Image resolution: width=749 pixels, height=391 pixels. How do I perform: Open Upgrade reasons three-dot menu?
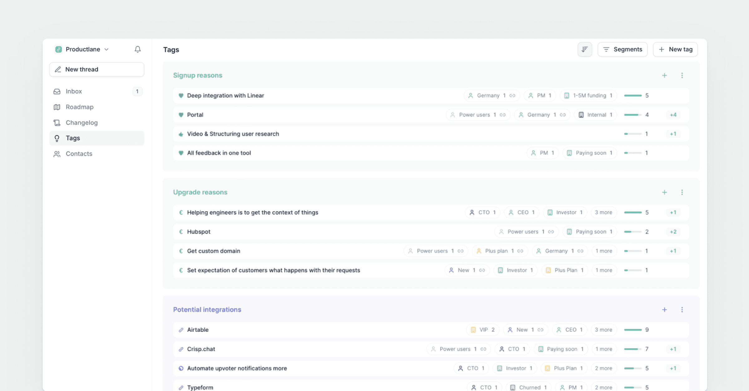682,192
